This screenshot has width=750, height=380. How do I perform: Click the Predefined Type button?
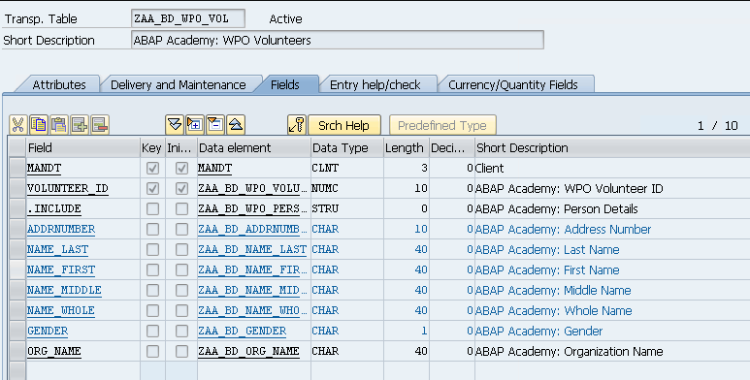442,125
